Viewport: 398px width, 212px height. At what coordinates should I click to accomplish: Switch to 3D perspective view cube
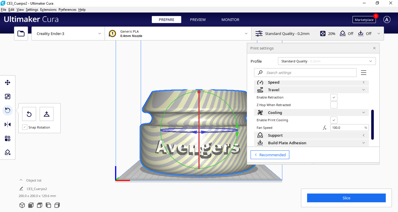pyautogui.click(x=22, y=205)
